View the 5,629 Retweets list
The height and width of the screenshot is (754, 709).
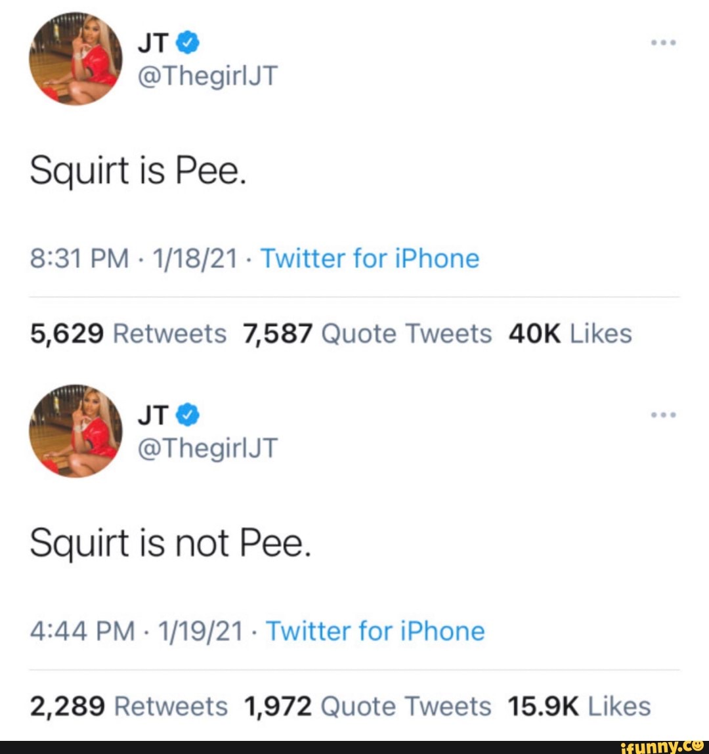coord(128,334)
